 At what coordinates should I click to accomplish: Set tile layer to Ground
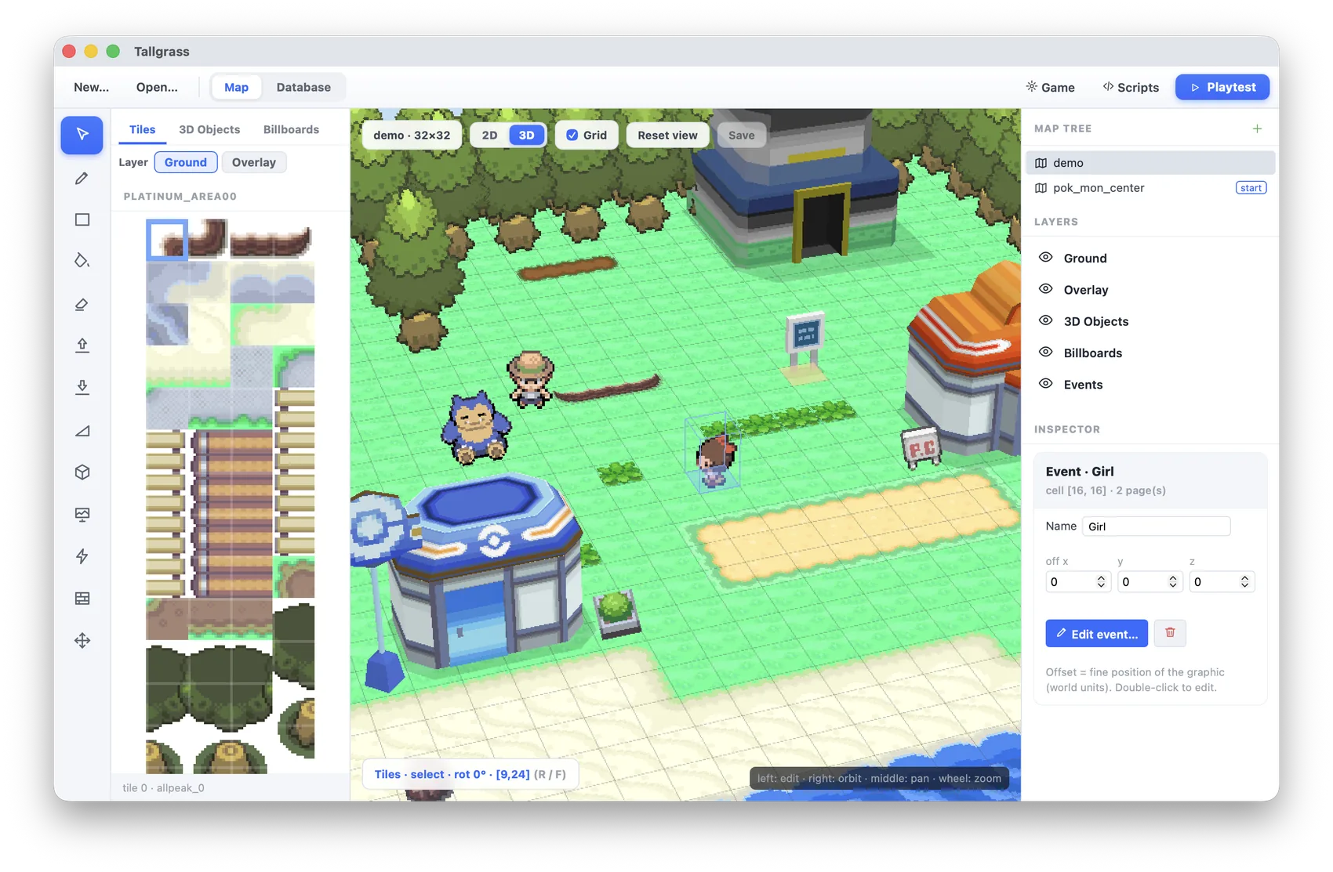pos(186,162)
